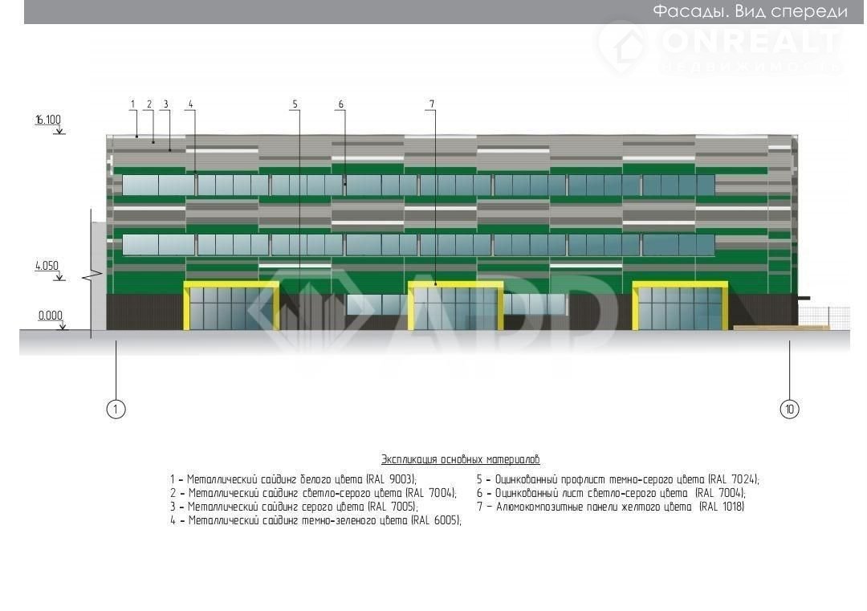
Task: Select the 0.000 ground level mark
Action: pos(50,316)
